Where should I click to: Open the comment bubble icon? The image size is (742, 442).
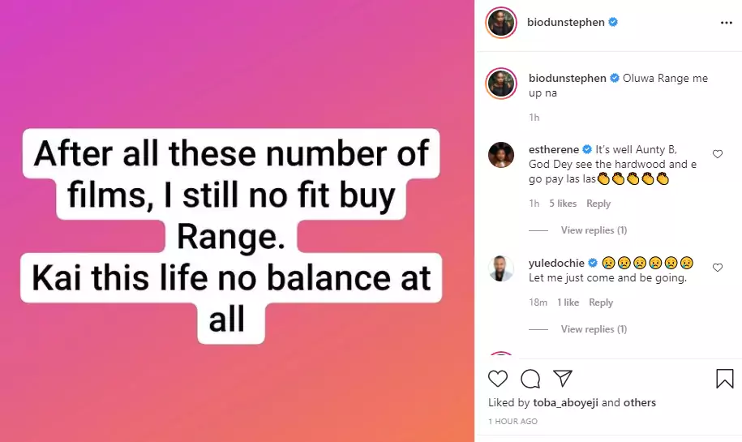click(x=530, y=379)
